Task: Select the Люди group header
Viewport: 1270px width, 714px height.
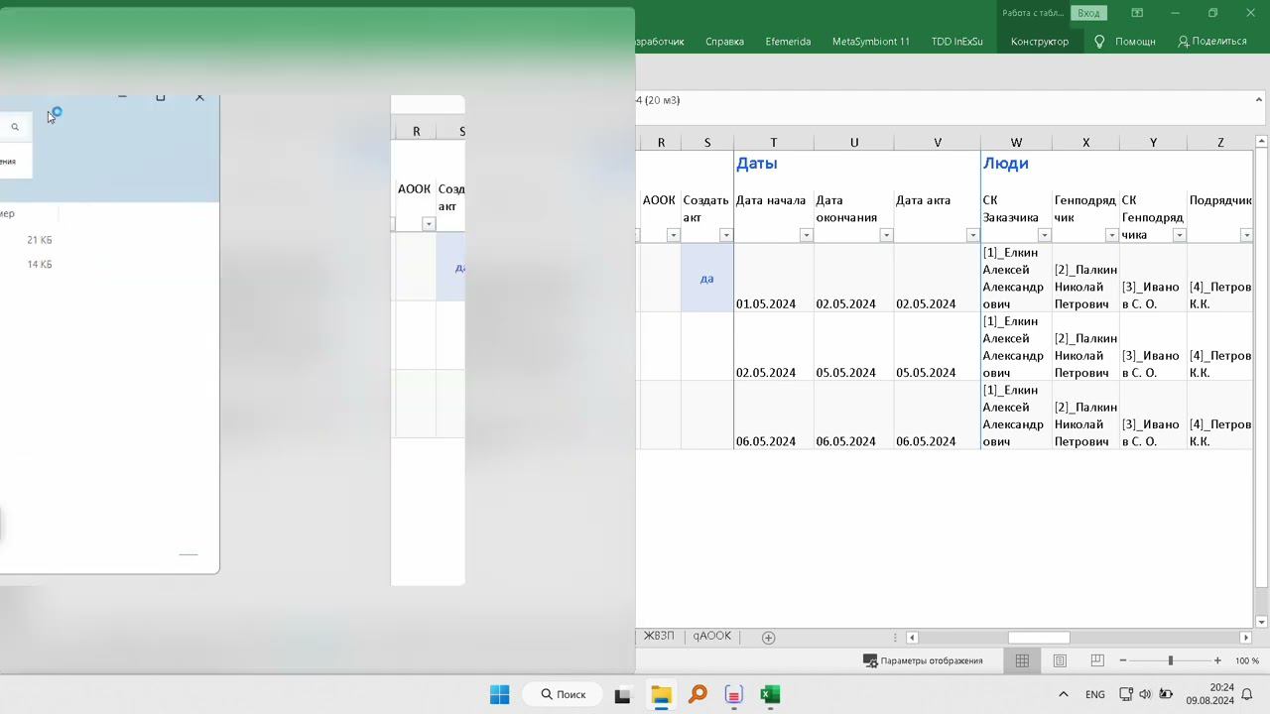Action: pos(1005,164)
